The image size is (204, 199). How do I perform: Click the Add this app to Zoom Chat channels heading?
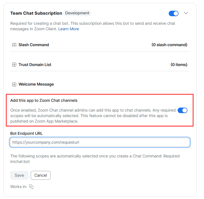(44, 101)
